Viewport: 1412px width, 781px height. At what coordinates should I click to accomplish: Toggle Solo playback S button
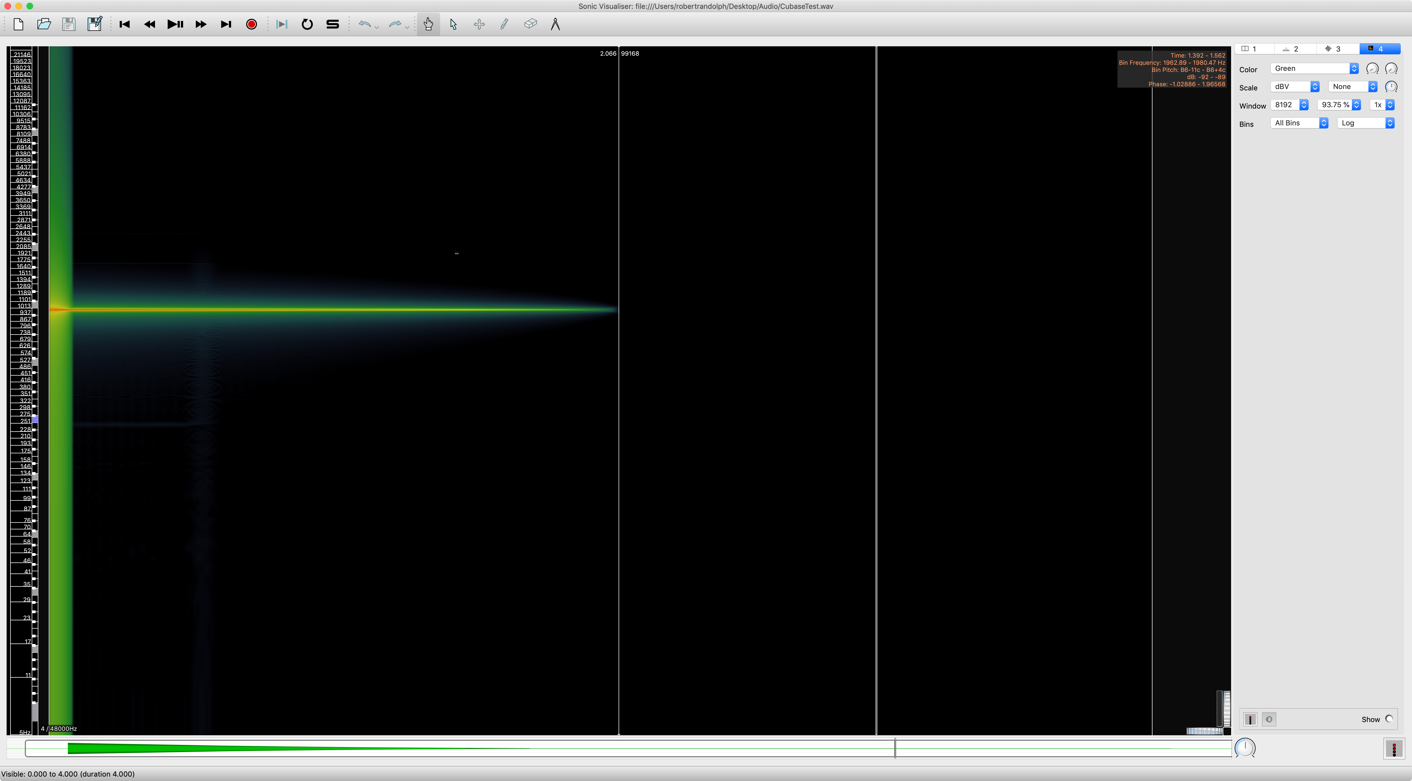click(x=333, y=24)
